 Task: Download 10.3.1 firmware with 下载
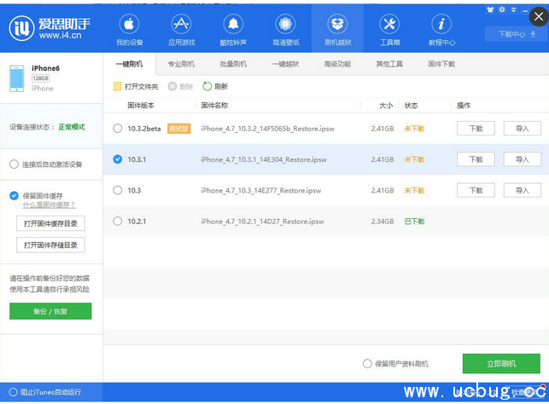pyautogui.click(x=476, y=159)
